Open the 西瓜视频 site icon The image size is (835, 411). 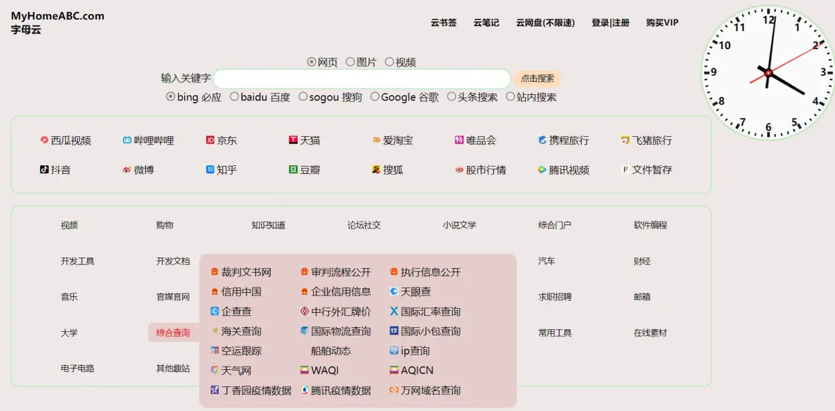click(x=45, y=140)
